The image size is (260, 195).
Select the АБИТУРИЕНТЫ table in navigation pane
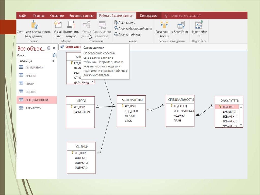pyautogui.click(x=34, y=68)
